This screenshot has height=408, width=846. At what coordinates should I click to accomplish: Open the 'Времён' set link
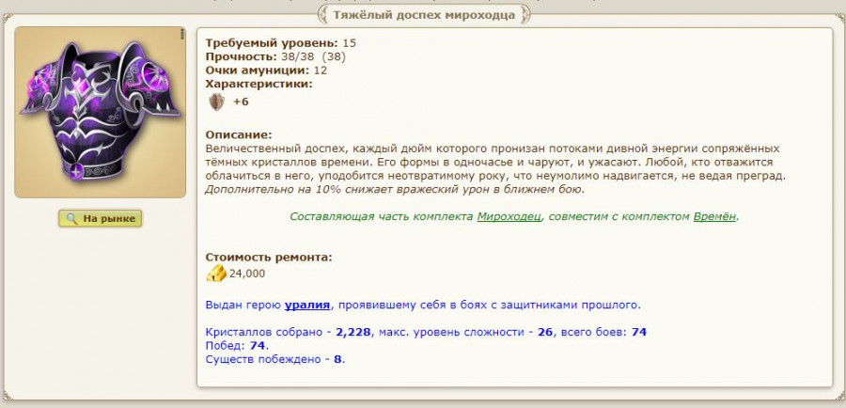714,216
